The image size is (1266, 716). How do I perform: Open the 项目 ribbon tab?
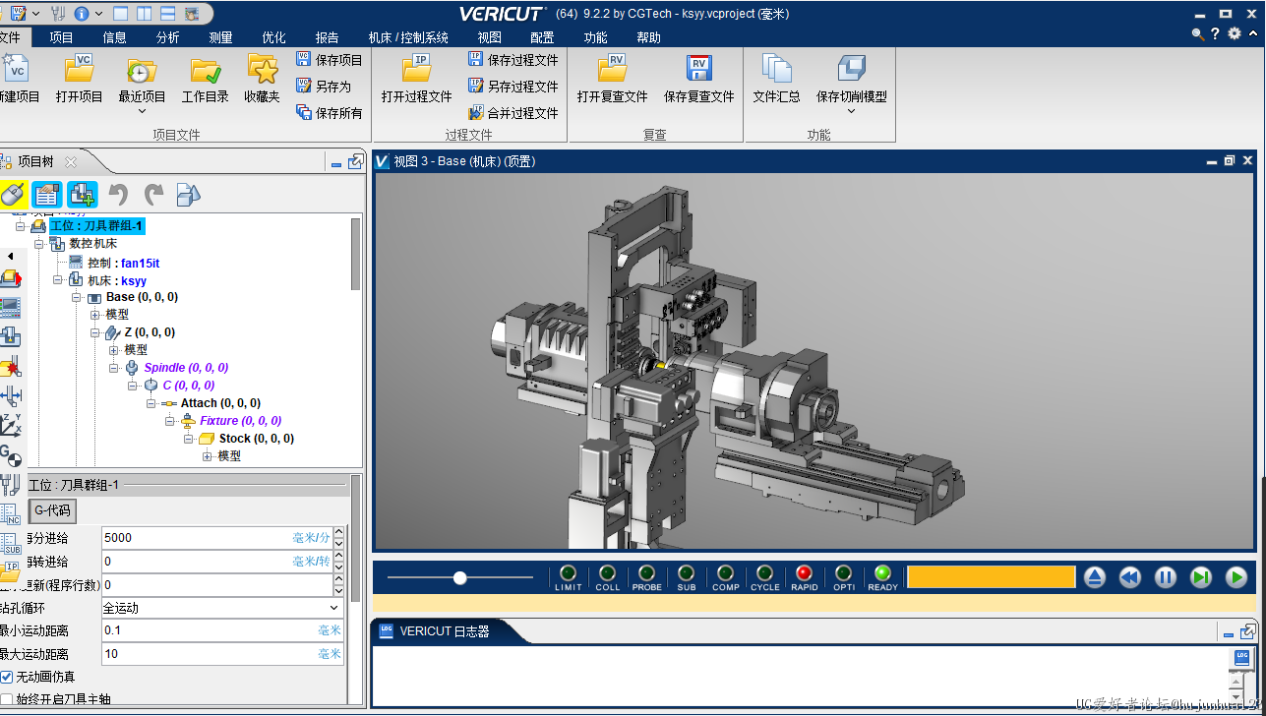point(61,37)
